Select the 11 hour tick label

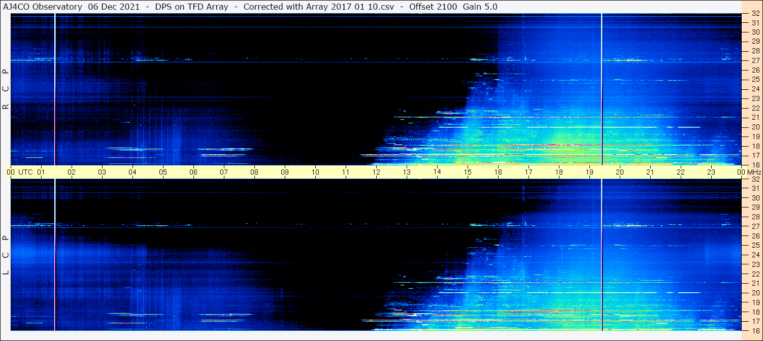[346, 173]
